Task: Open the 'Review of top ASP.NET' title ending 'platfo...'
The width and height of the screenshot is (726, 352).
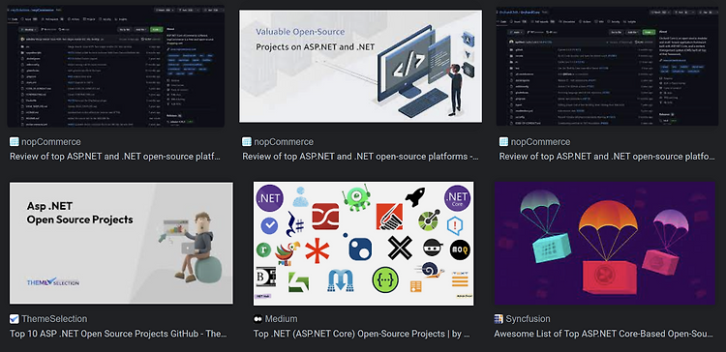Action: coord(607,157)
